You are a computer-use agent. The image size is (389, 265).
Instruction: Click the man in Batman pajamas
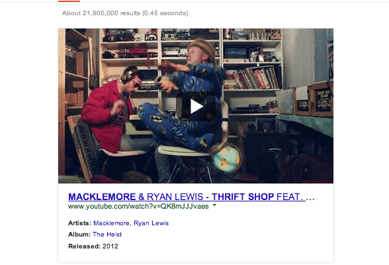pos(185,97)
